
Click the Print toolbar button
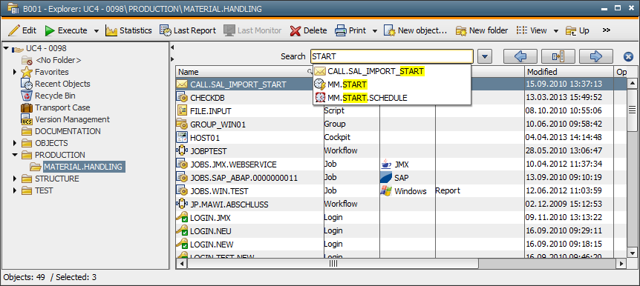(350, 30)
